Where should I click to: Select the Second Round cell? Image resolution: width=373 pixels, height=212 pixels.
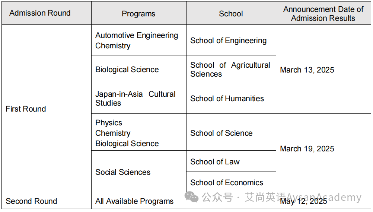point(47,201)
